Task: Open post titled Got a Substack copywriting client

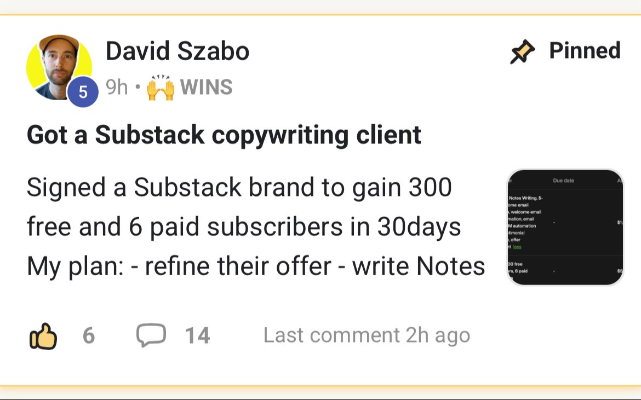Action: click(x=224, y=135)
